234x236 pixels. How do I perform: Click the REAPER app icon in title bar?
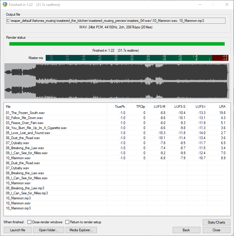pos(5,4)
